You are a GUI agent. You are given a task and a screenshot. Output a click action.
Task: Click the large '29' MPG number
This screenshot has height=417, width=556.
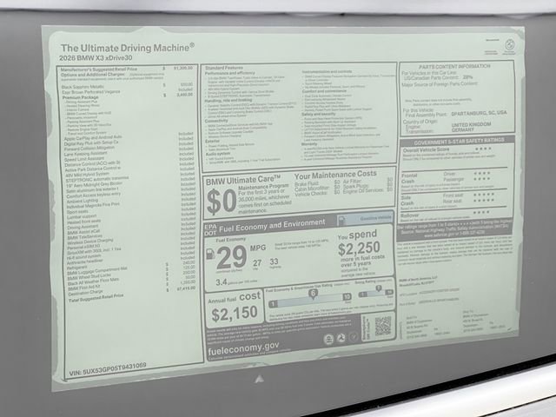pos(232,258)
